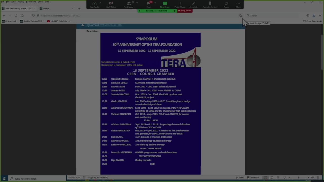Expand arrow beside Chat button

coord(155,3)
